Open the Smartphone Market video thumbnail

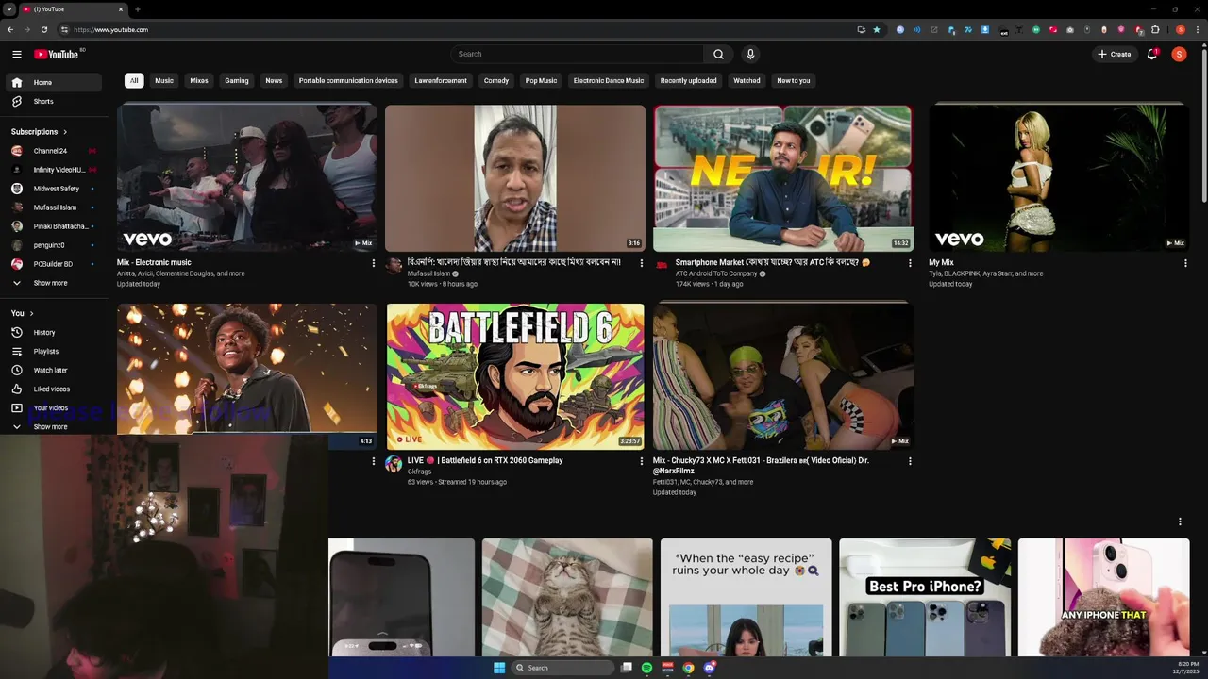[x=783, y=178]
